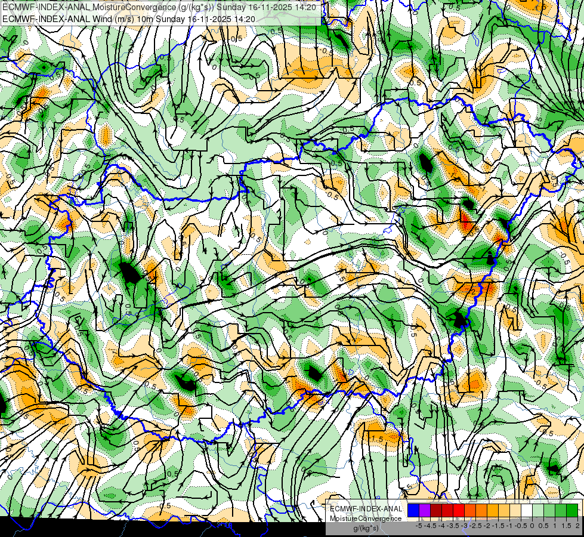Click the -1 legend tick label
This screenshot has width=584, height=537.
click(x=509, y=526)
